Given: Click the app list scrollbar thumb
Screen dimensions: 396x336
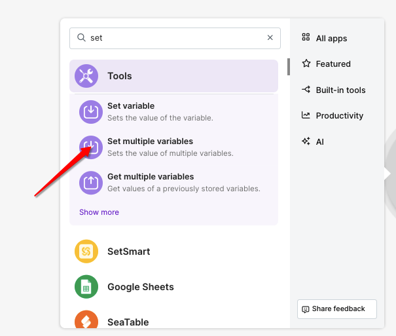Looking at the screenshot, I should (288, 66).
